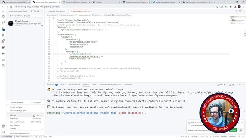The image size is (246, 138).
Task: Select Command Palette menu item
Action: point(25,102)
